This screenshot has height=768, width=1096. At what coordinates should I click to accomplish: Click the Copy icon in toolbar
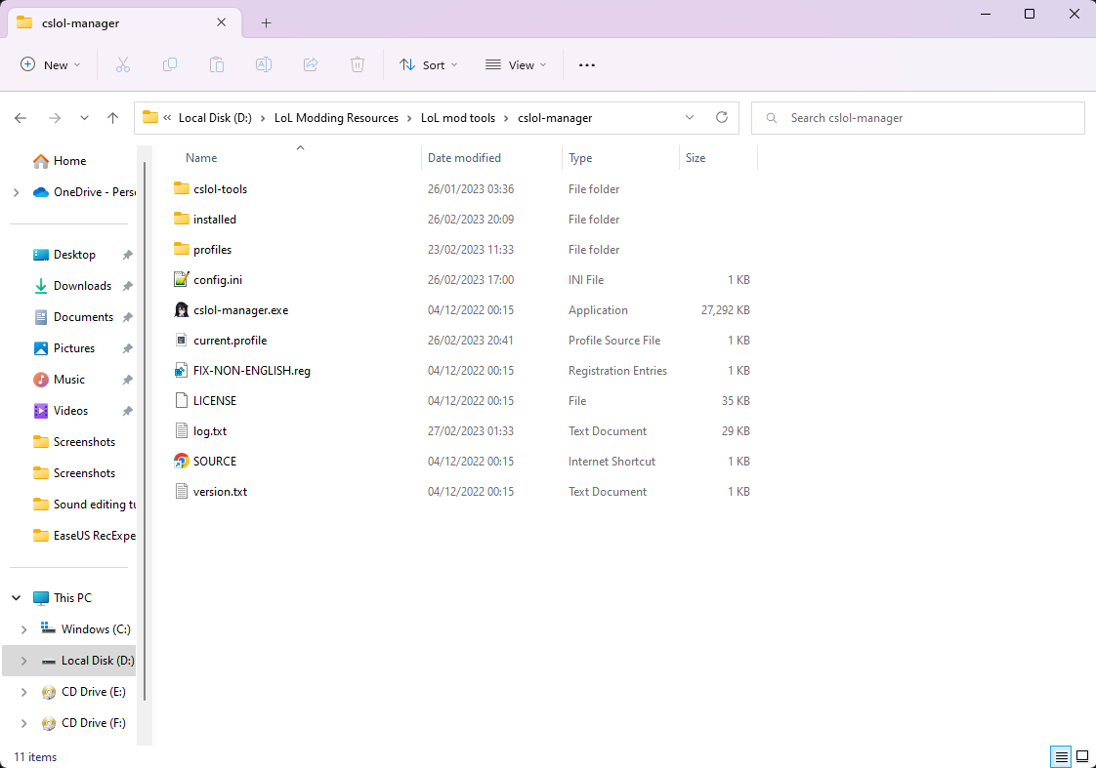[170, 65]
